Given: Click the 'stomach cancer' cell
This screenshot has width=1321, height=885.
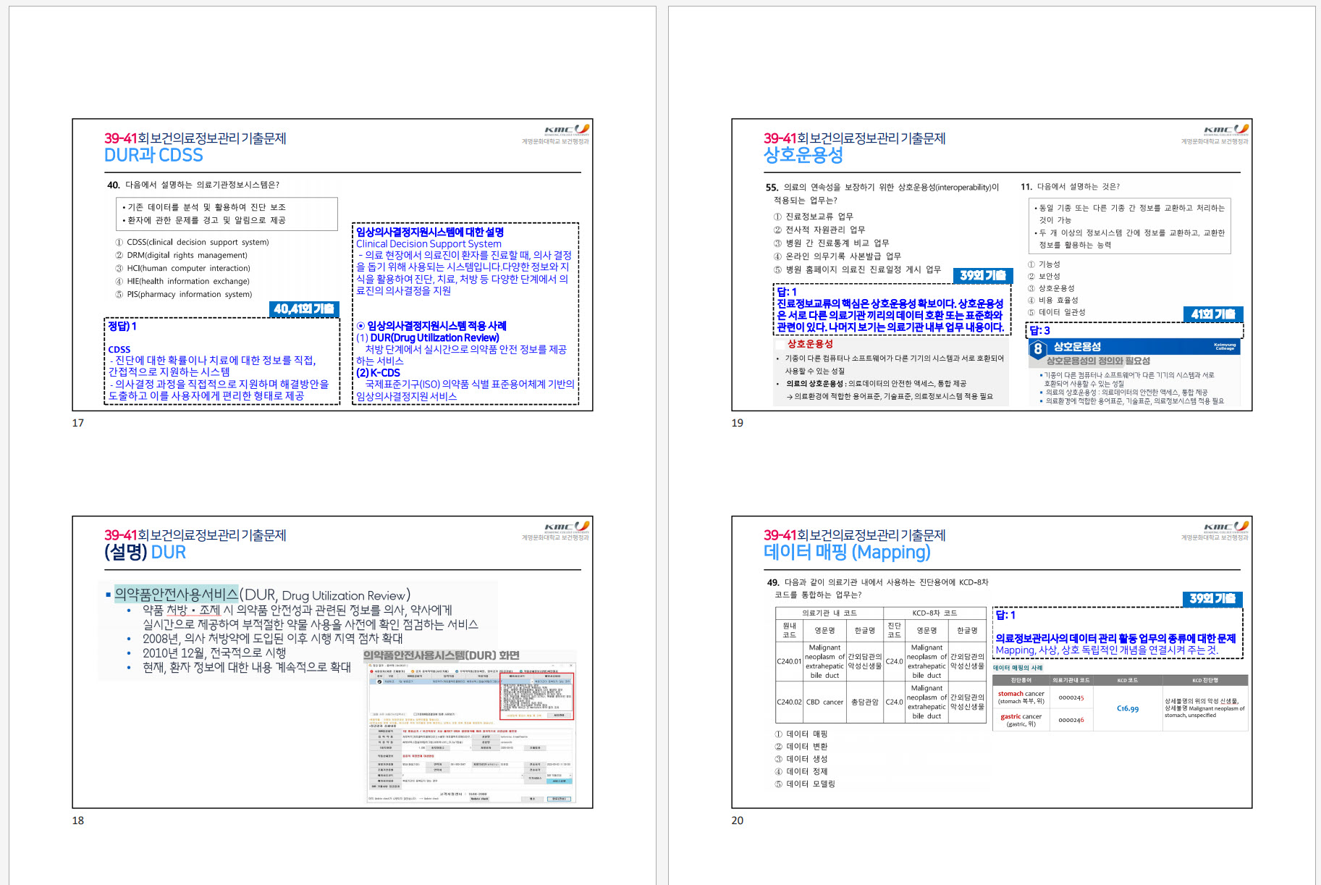Looking at the screenshot, I should pyautogui.click(x=1021, y=697).
